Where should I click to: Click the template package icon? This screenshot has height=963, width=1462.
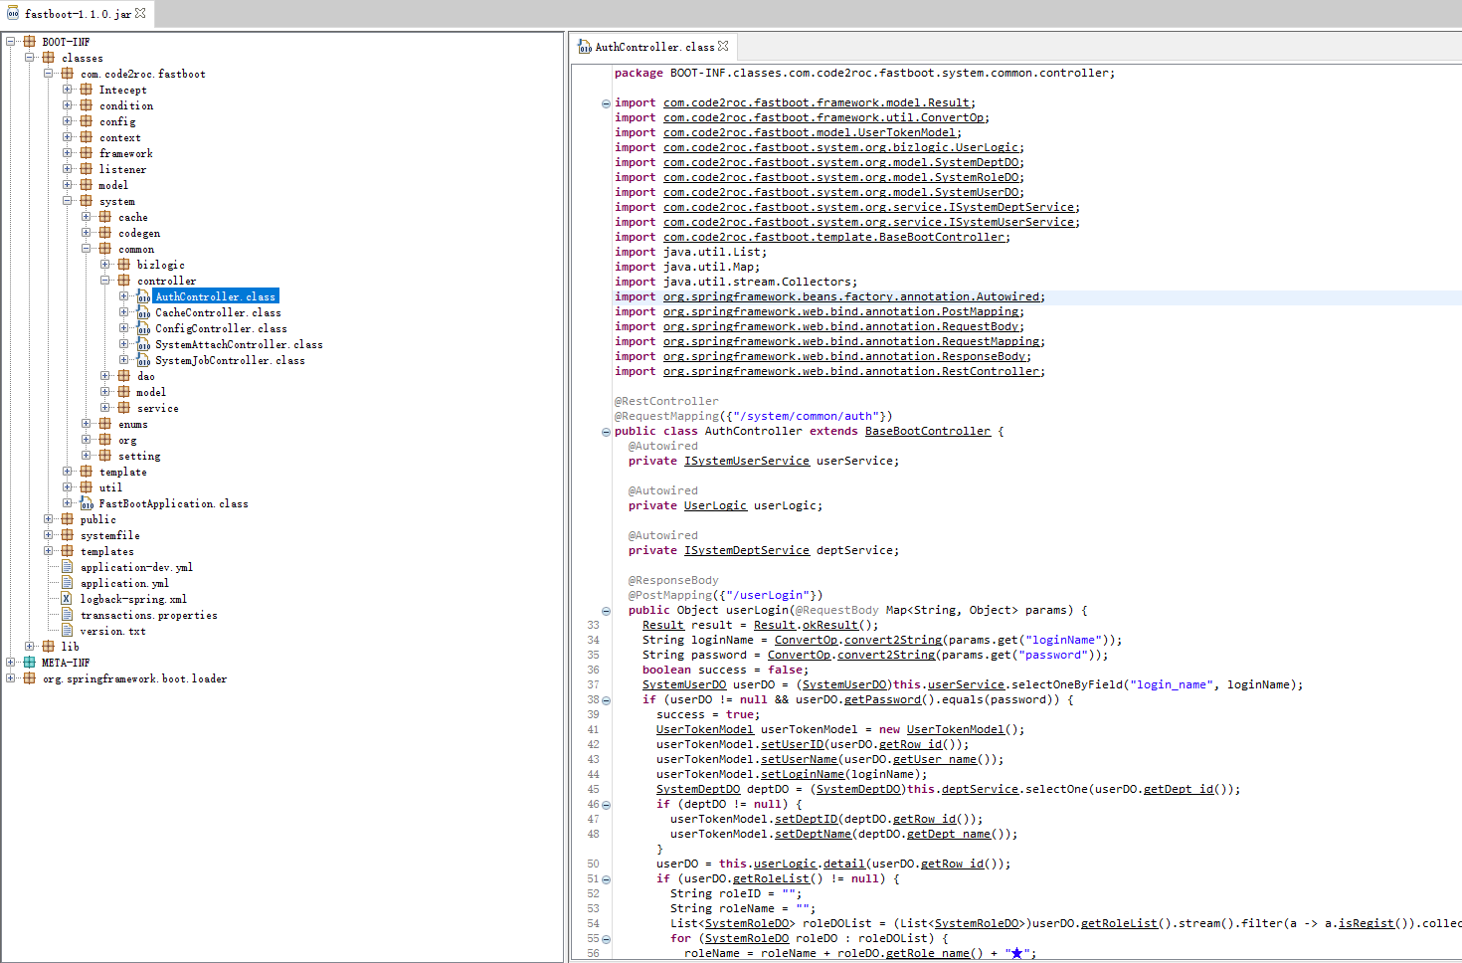tap(87, 472)
